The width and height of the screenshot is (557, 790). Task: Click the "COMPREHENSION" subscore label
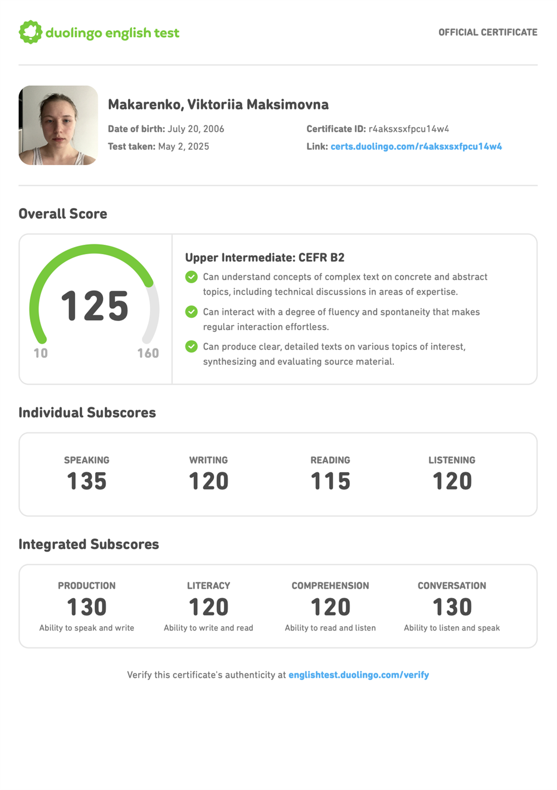(330, 586)
